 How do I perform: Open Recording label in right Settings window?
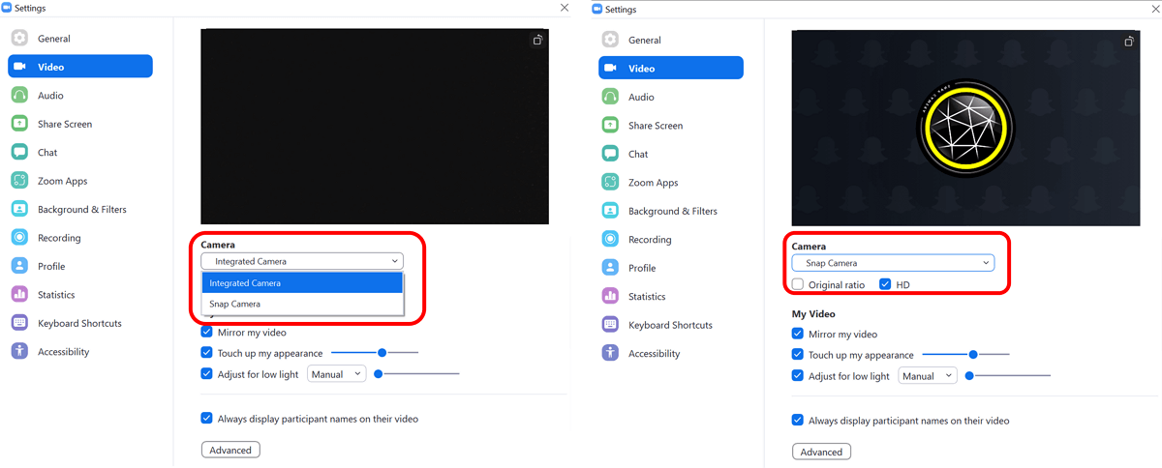point(650,240)
